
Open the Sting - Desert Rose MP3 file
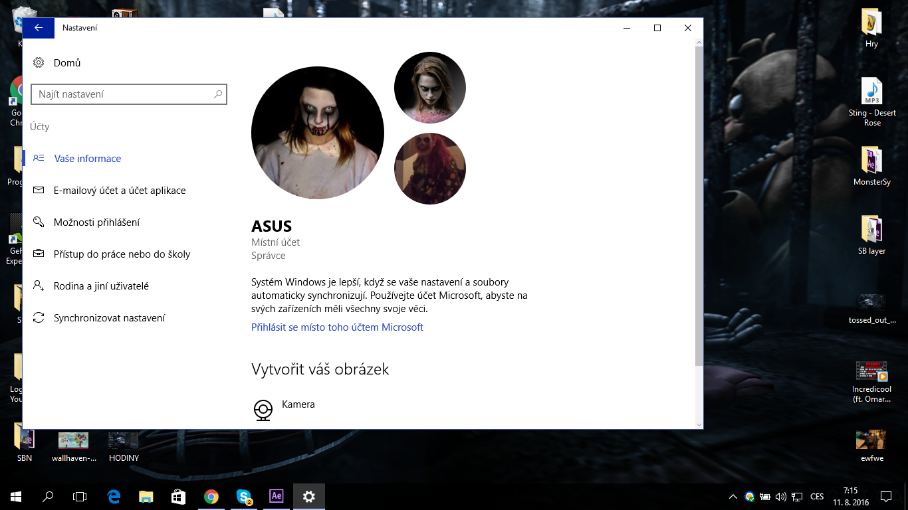871,93
